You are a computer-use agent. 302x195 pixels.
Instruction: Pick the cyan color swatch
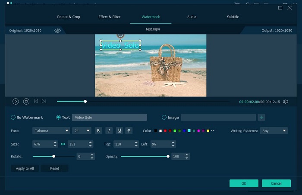[189, 130]
